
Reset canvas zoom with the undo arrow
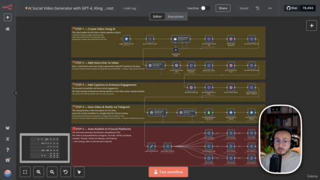[65, 172]
